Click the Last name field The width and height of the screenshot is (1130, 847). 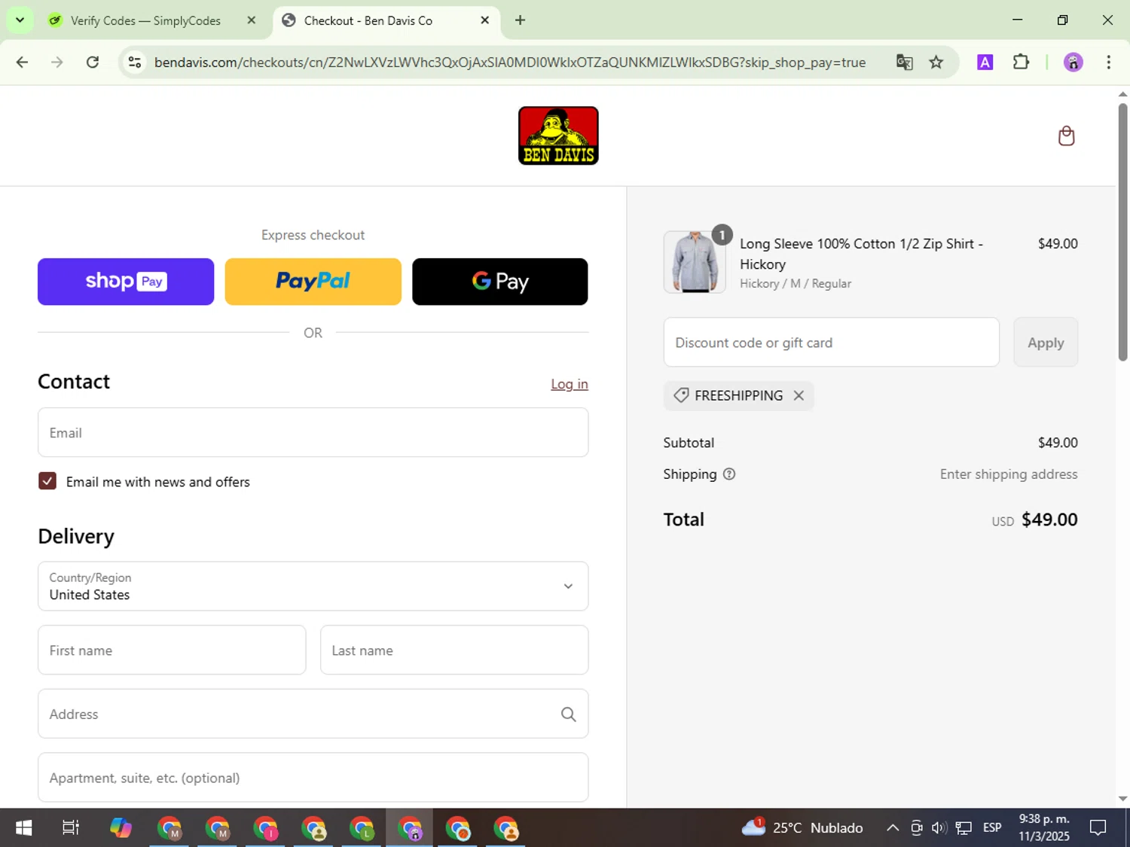click(x=454, y=650)
